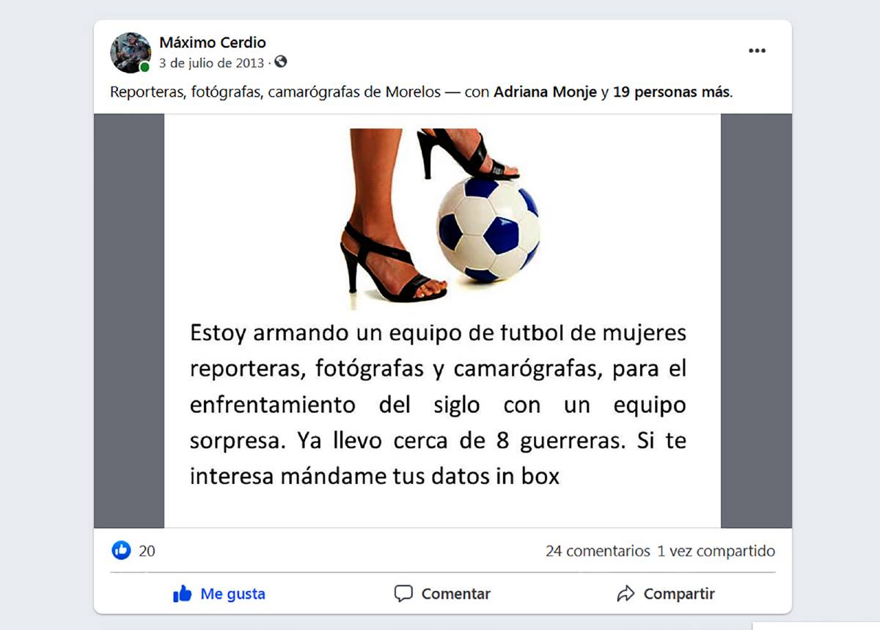Click the blue like reaction icon
Viewport: 880px width, 630px height.
point(121,550)
